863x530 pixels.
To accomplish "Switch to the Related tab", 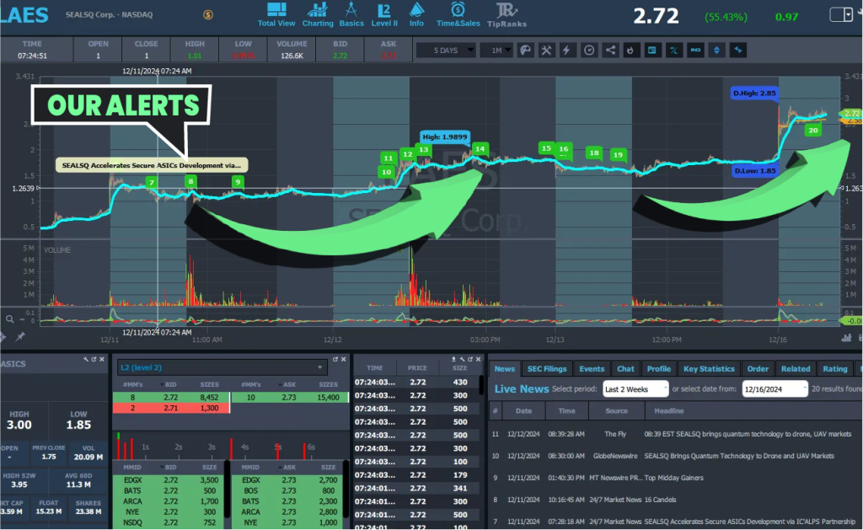I will click(x=796, y=369).
